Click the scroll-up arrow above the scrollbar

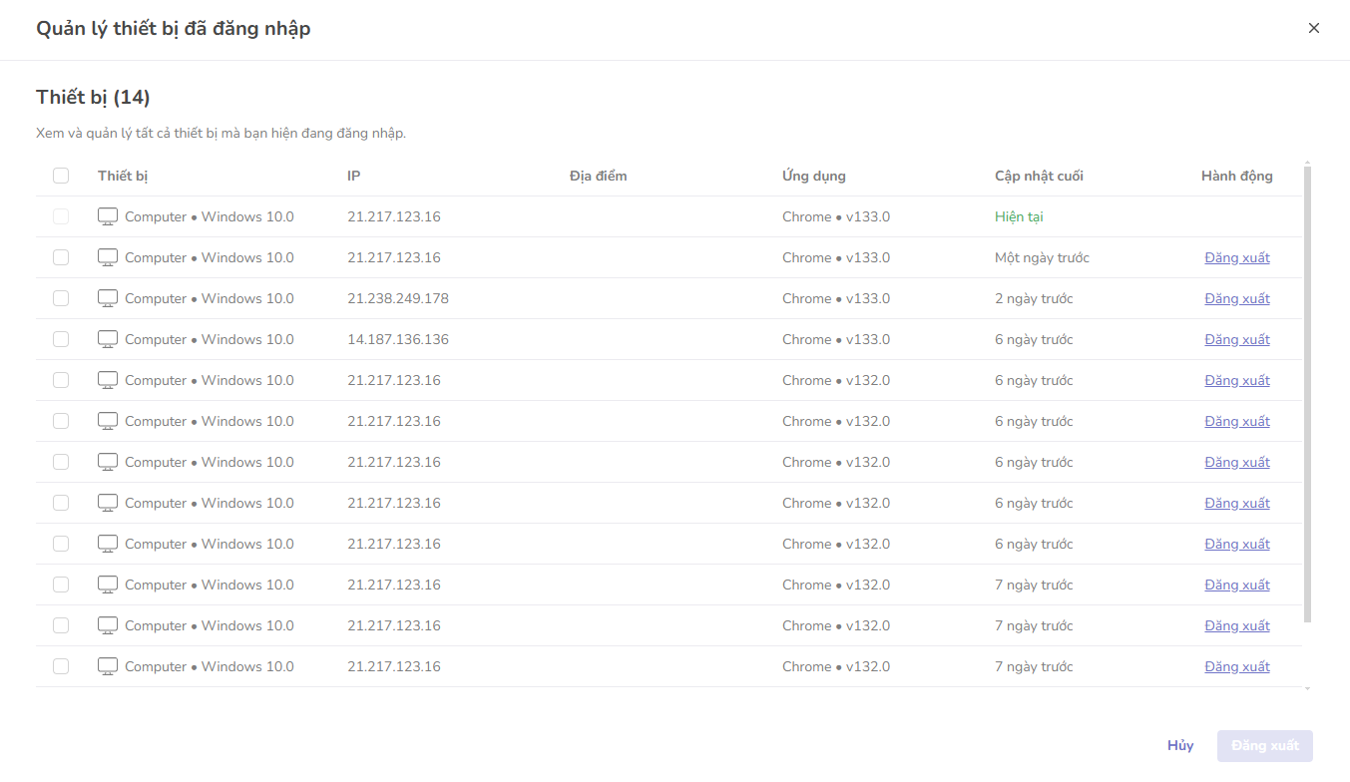[1307, 163]
